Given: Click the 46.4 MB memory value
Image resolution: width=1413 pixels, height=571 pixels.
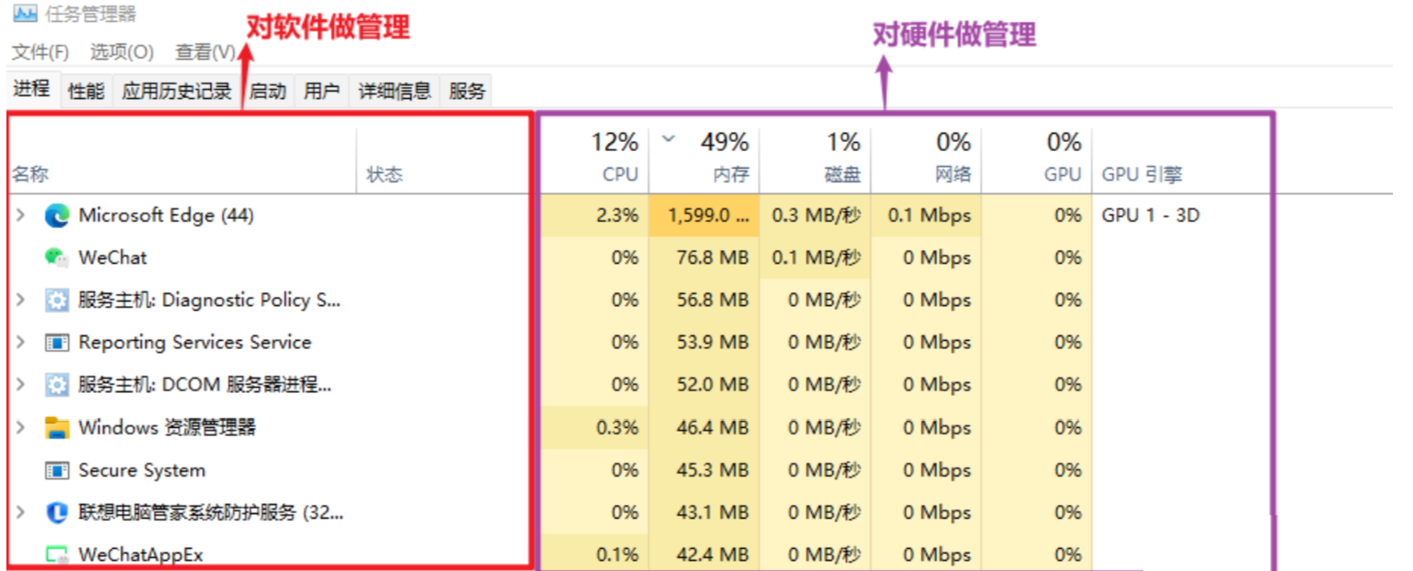Looking at the screenshot, I should [x=711, y=427].
